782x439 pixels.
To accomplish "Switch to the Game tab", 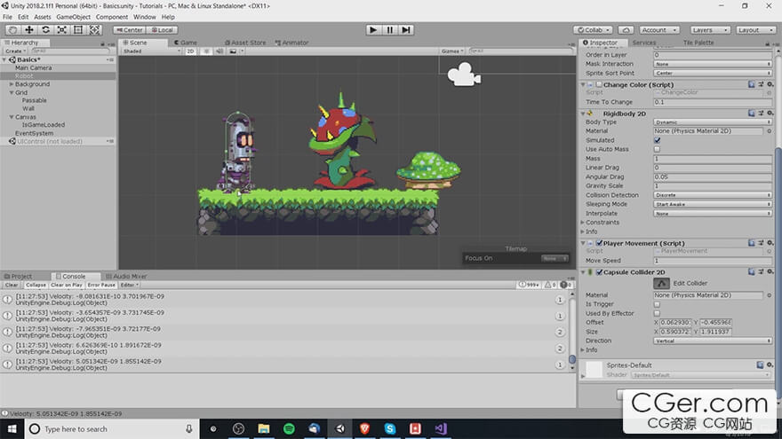I will [186, 43].
